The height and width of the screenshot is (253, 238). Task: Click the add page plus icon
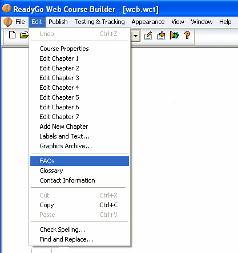[161, 35]
